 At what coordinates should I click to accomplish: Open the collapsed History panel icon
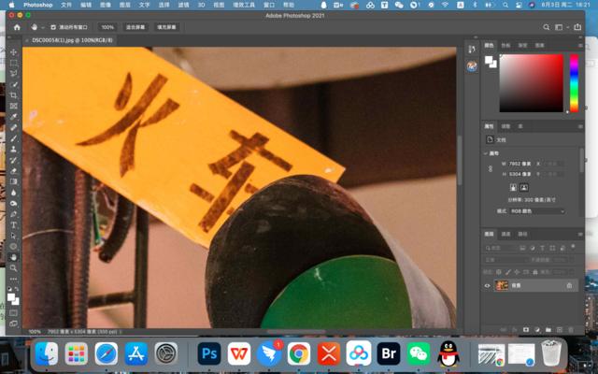[x=472, y=49]
